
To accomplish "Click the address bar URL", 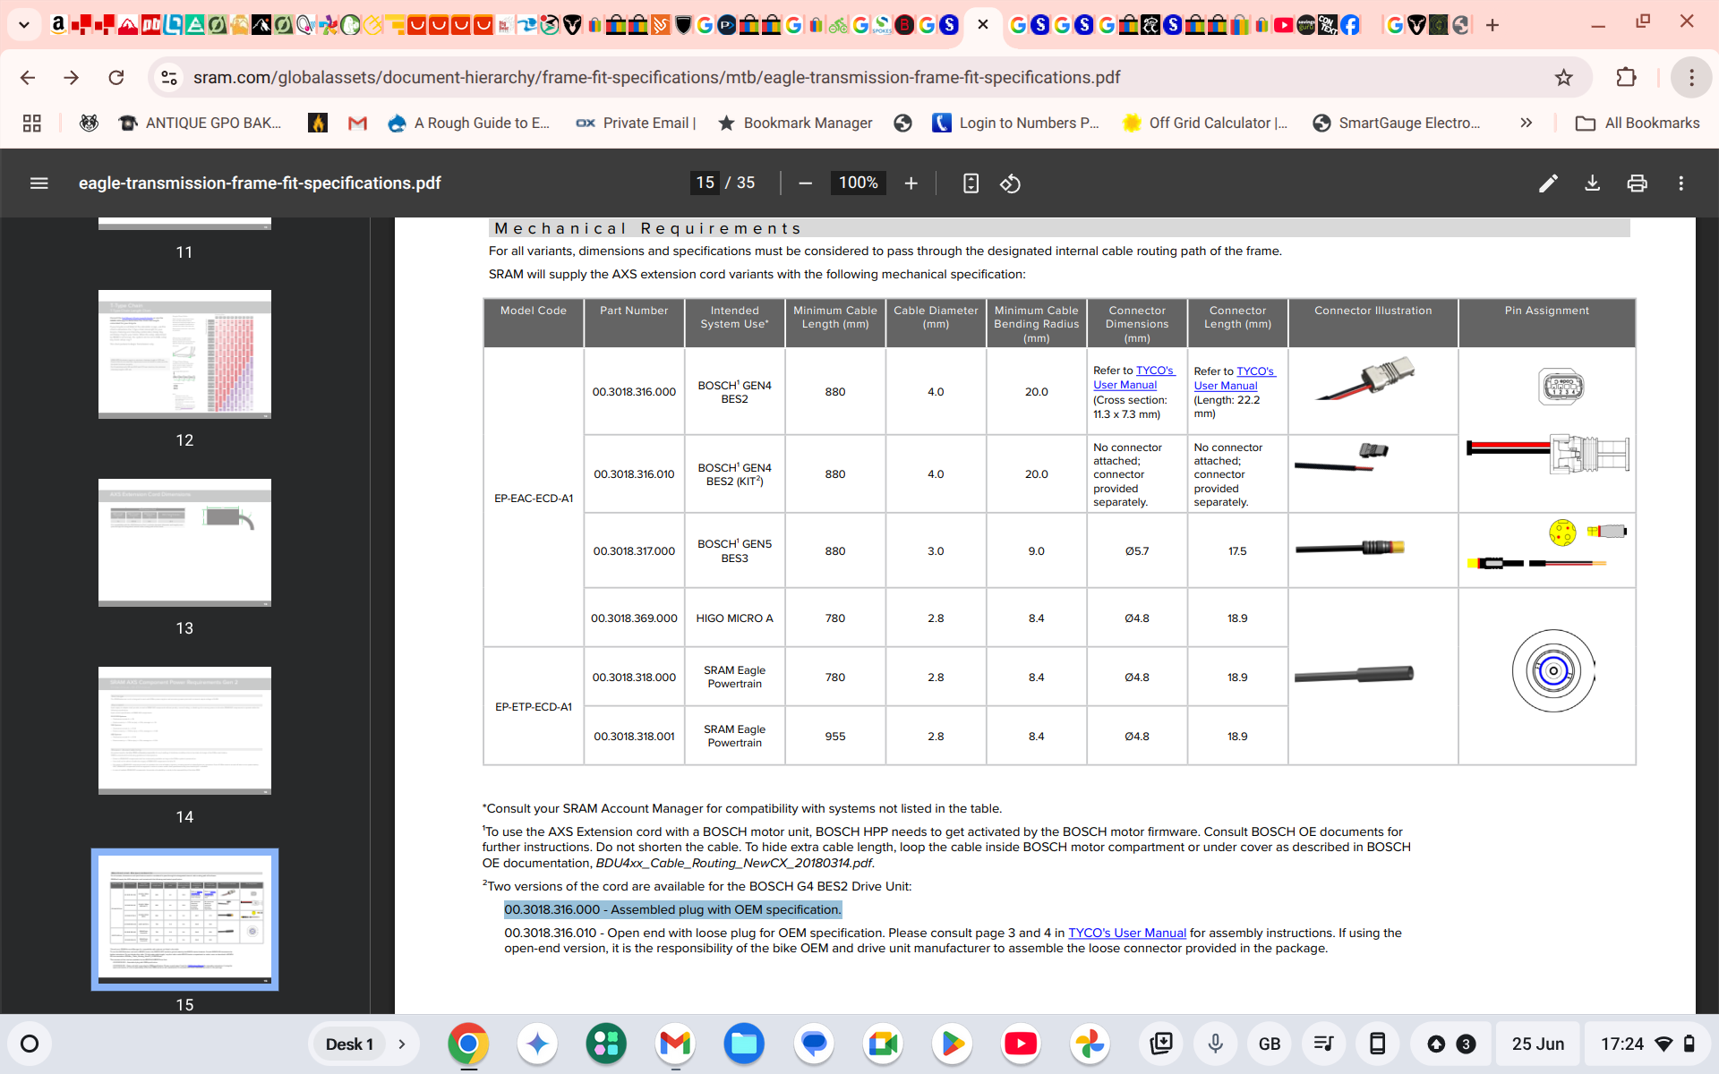I will (x=656, y=78).
